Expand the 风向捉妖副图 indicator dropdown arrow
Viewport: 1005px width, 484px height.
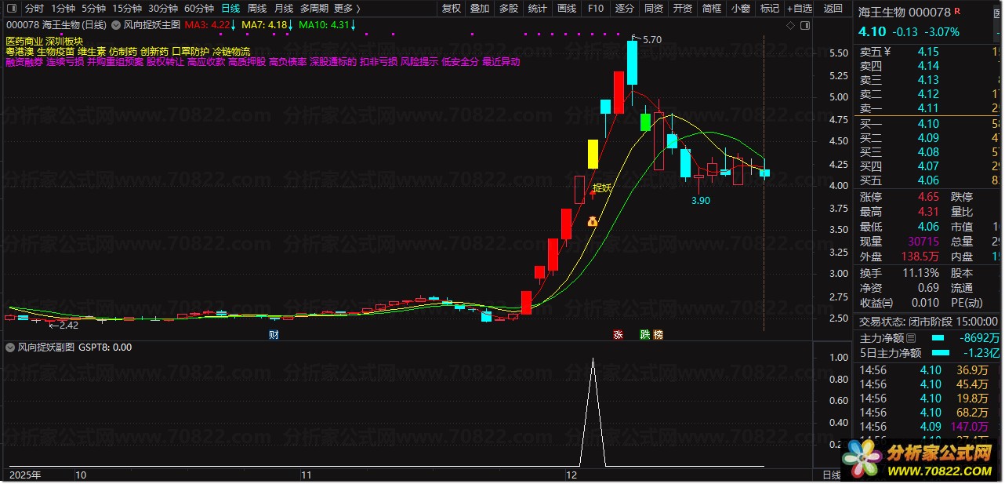pyautogui.click(x=9, y=347)
